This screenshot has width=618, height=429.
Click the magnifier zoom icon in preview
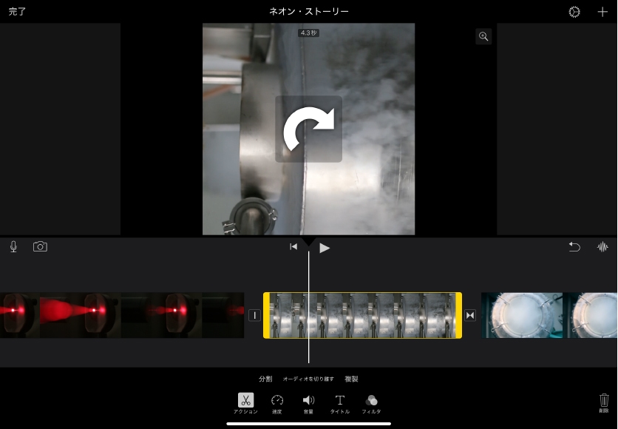point(483,36)
